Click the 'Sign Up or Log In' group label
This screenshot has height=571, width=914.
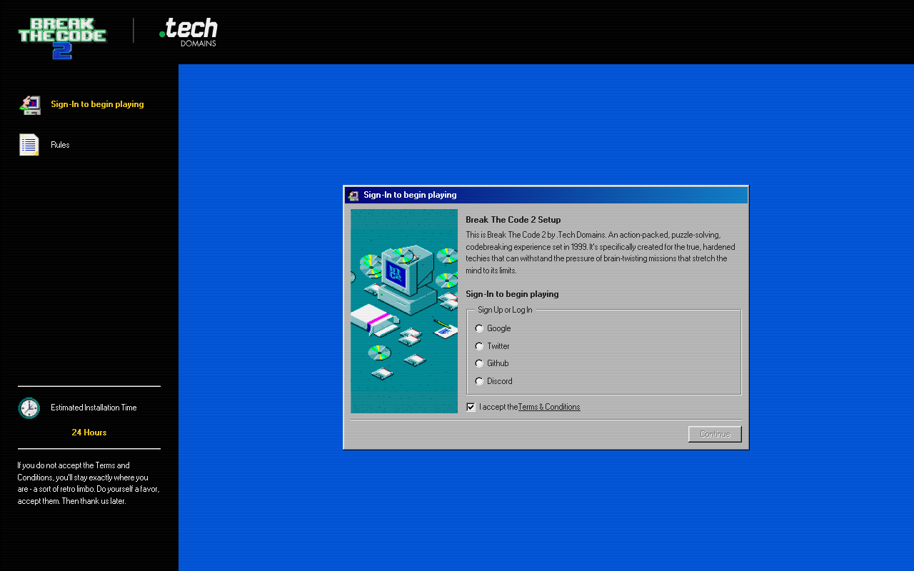tap(505, 310)
